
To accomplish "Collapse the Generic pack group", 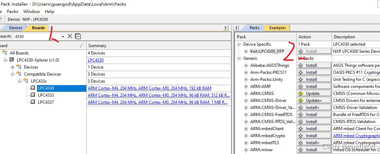I will click(239, 58).
